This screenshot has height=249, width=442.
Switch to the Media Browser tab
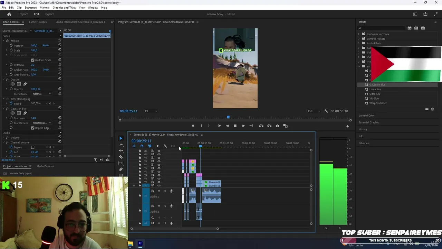click(x=45, y=166)
